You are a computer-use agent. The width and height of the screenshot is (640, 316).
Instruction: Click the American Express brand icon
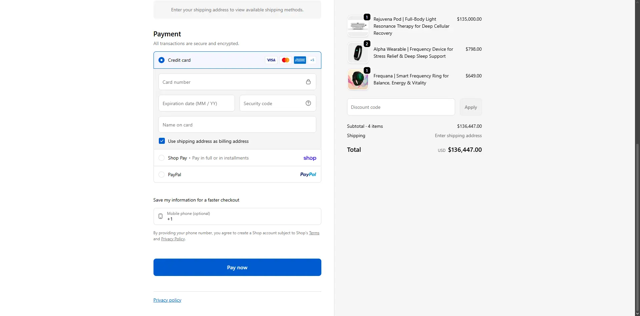point(299,60)
